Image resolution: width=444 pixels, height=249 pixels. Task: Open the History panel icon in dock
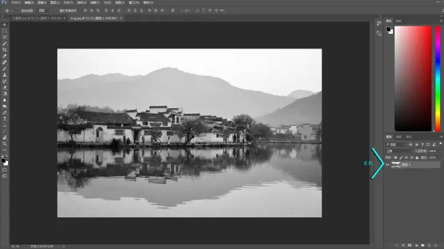(379, 24)
